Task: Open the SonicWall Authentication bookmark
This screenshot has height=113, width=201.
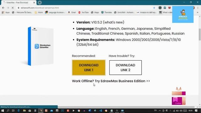Action: coord(124,13)
